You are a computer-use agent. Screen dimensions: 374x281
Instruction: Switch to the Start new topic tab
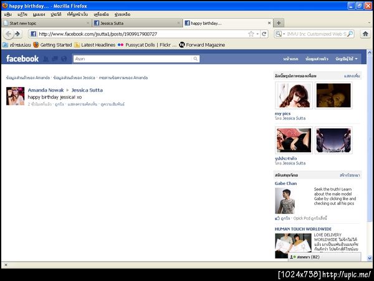(47, 23)
